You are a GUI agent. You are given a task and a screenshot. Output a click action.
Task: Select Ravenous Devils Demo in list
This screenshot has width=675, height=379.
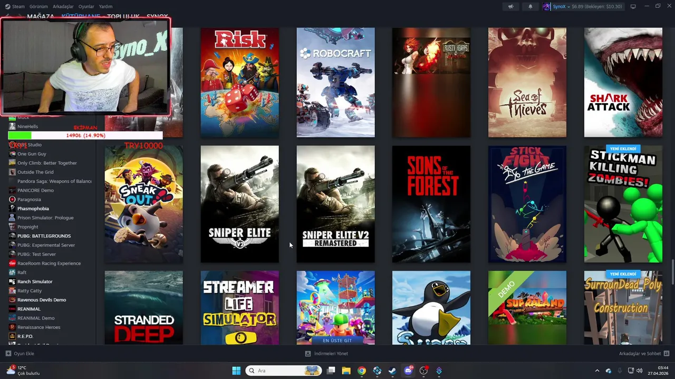click(42, 300)
